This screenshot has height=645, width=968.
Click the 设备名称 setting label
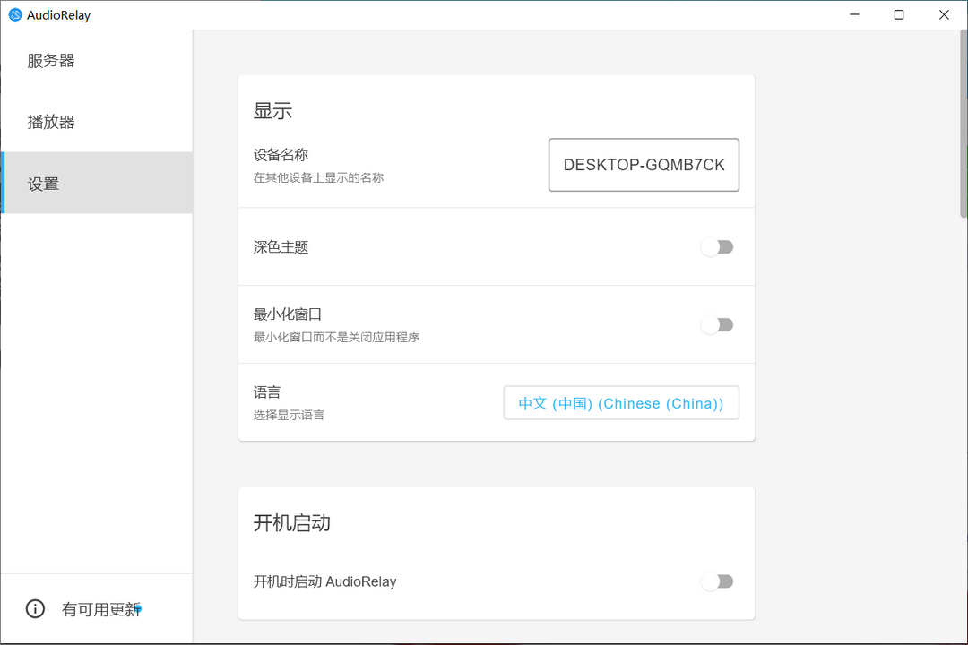tap(281, 154)
